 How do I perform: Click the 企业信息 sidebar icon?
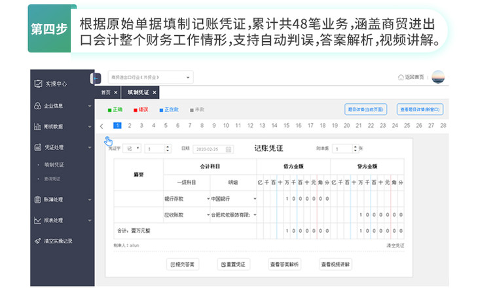tap(39, 105)
